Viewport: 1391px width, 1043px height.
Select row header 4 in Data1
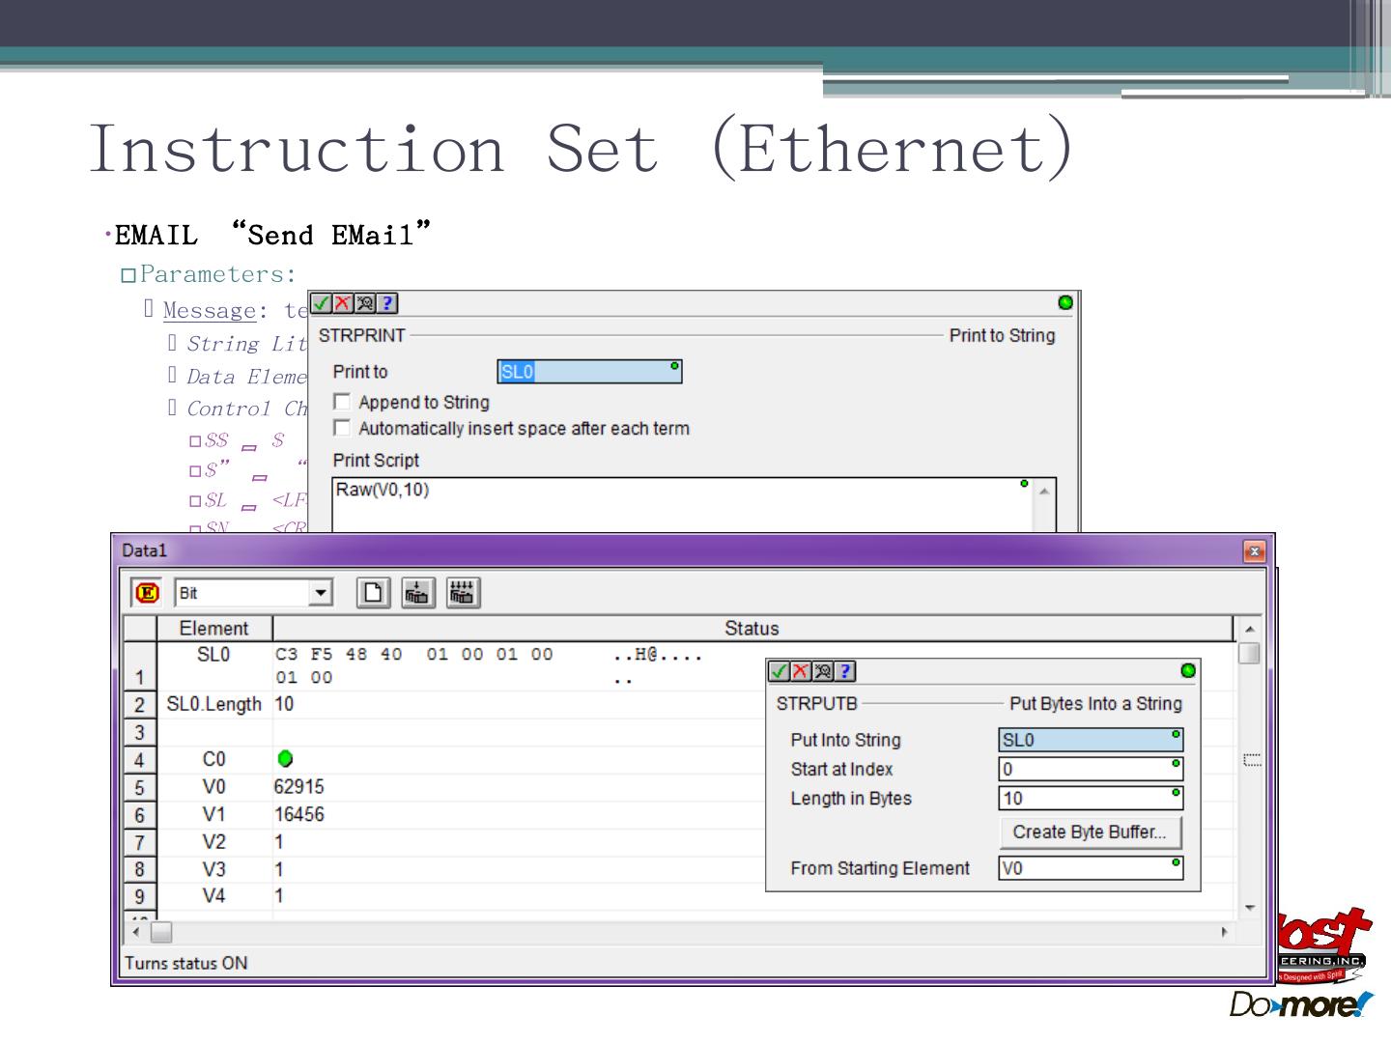point(140,760)
